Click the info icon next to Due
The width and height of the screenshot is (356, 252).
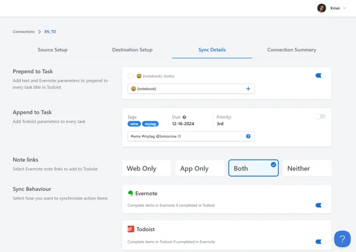[184, 117]
